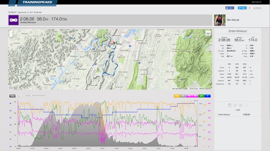Zoom in on the route map
Image resolution: width=270 pixels, height=151 pixels.
pyautogui.click(x=11, y=32)
